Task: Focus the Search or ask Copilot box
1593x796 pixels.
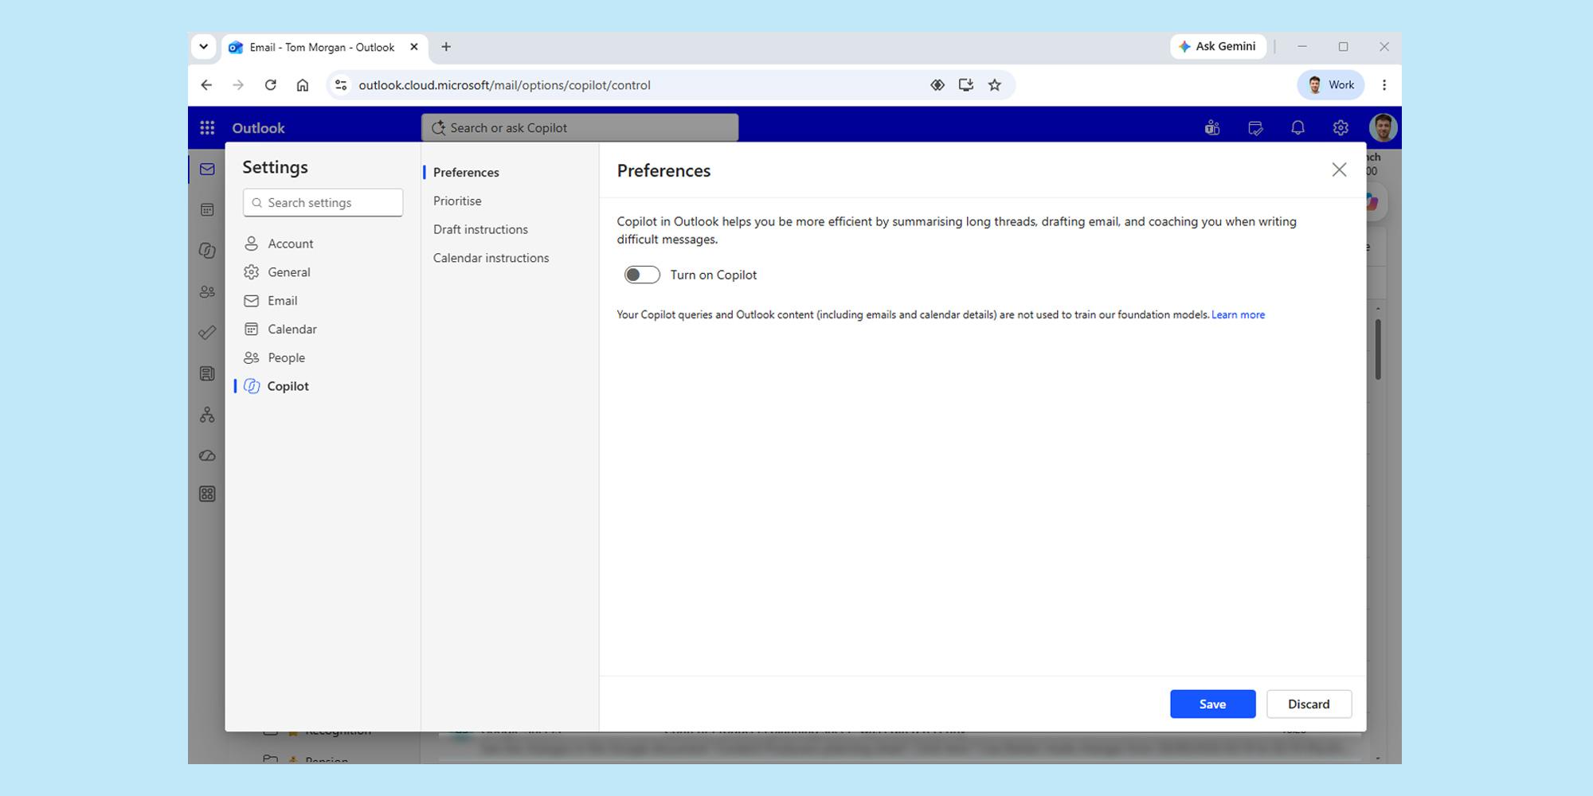Action: point(580,127)
